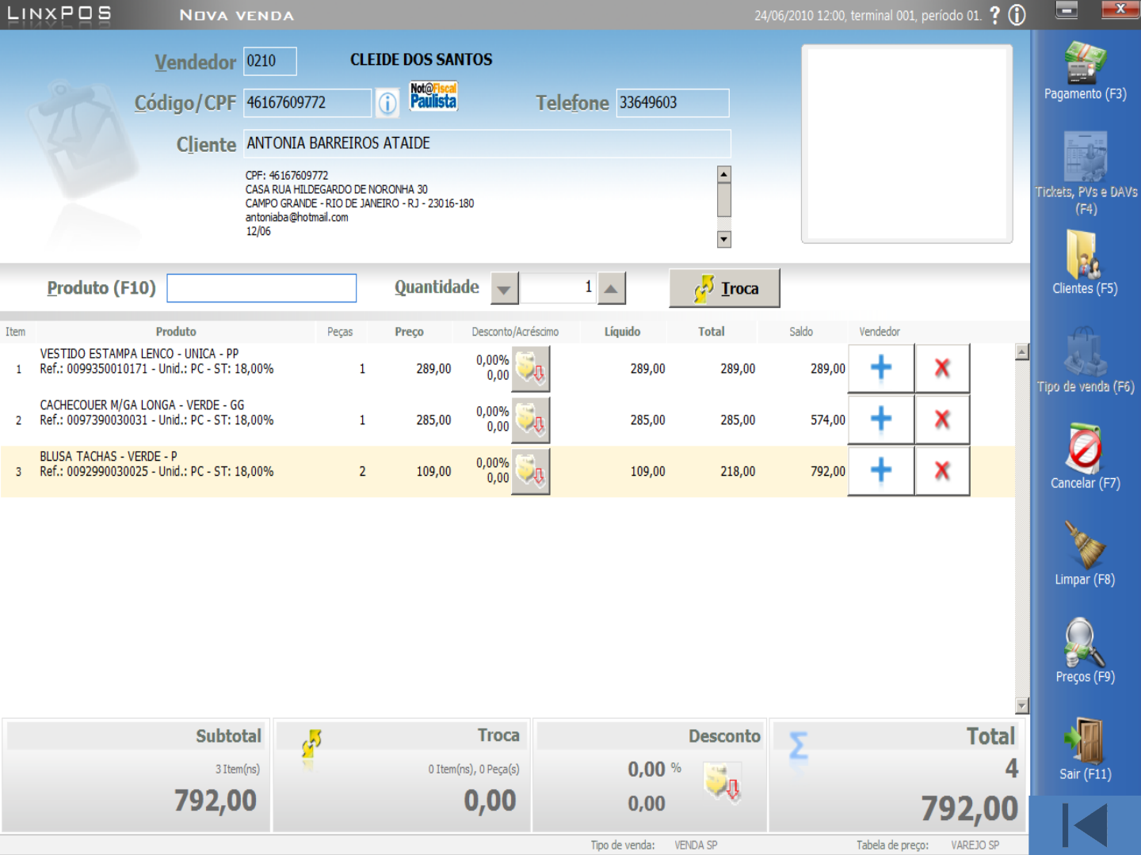Click the Líquido column header
Screen dimensions: 1141x855
(622, 332)
